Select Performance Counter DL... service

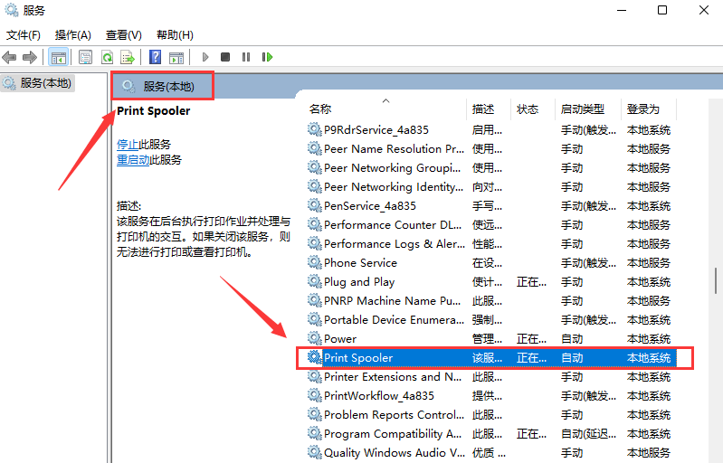[491, 225]
